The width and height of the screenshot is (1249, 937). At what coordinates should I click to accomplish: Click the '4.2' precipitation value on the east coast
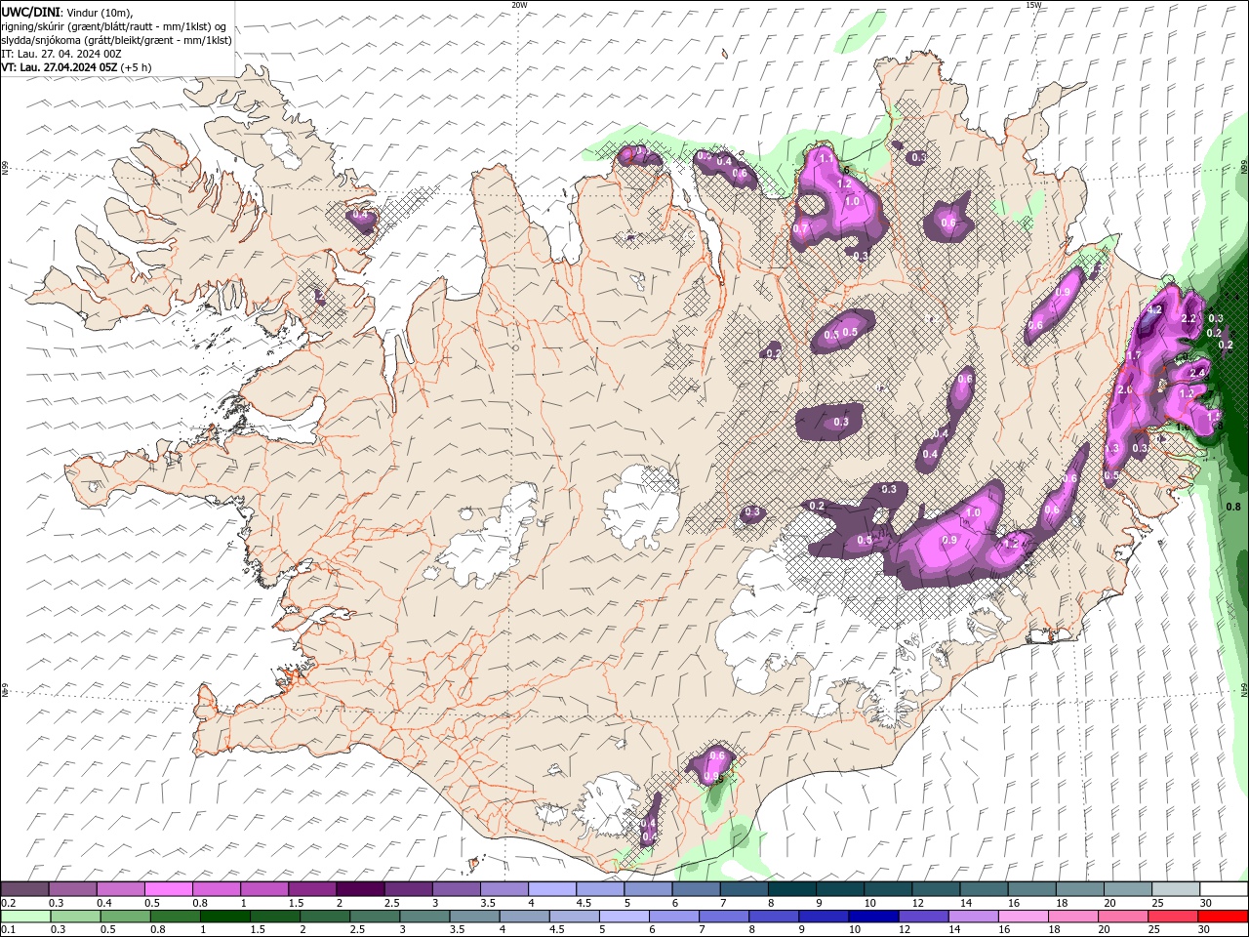[x=1154, y=310]
